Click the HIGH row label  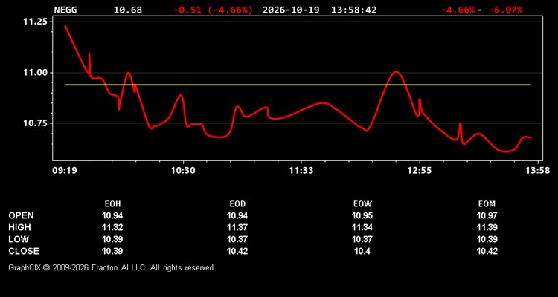19,227
